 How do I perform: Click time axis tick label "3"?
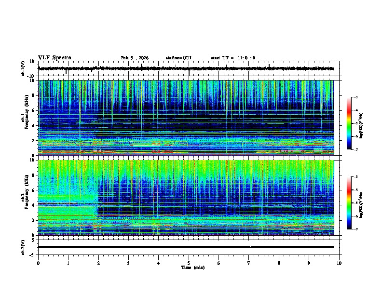pyautogui.click(x=128, y=263)
